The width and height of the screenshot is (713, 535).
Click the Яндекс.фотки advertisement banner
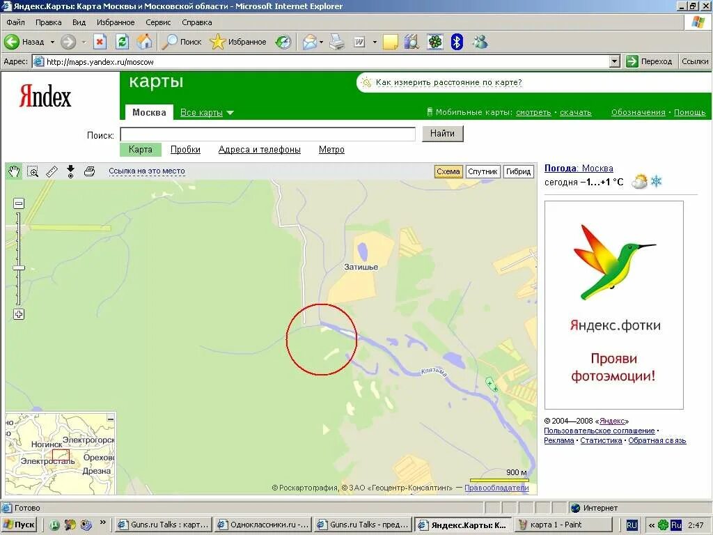[x=614, y=305]
